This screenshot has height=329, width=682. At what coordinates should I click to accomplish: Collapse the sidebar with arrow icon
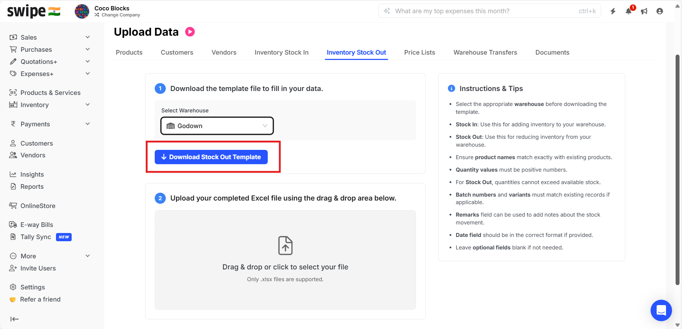[15, 319]
